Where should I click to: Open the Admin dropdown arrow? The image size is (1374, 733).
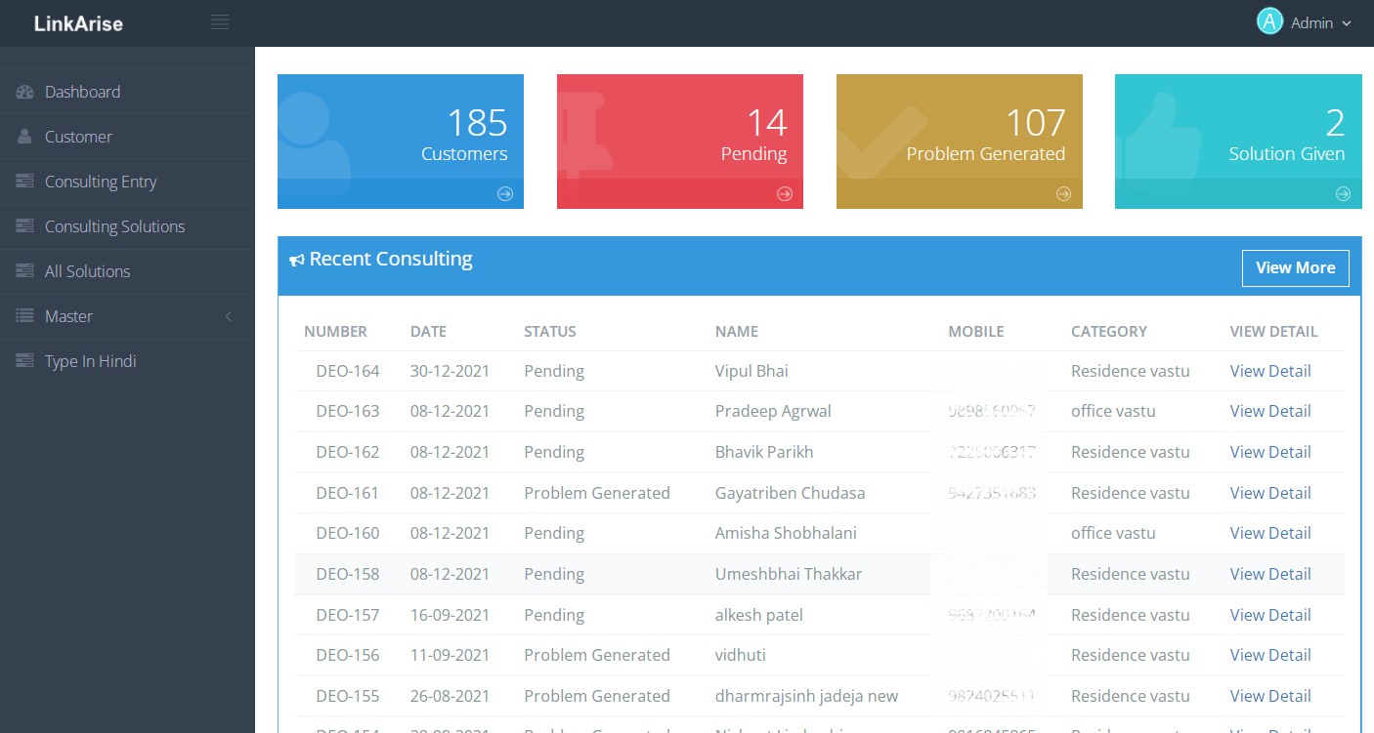1347,23
